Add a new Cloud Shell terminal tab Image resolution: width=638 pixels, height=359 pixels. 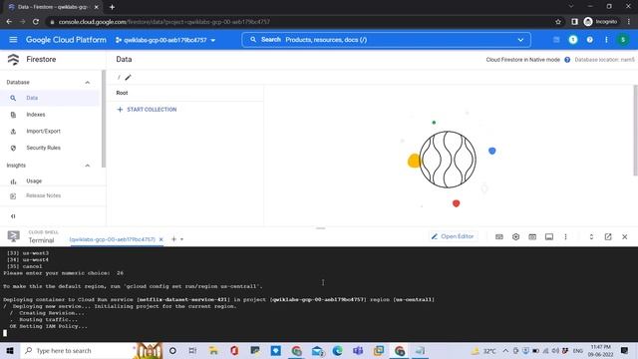[x=173, y=239]
